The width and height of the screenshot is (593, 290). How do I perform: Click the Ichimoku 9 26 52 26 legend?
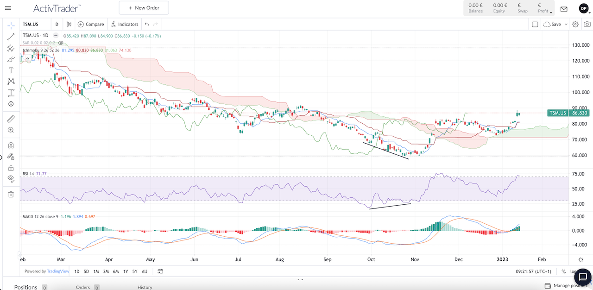(x=42, y=50)
